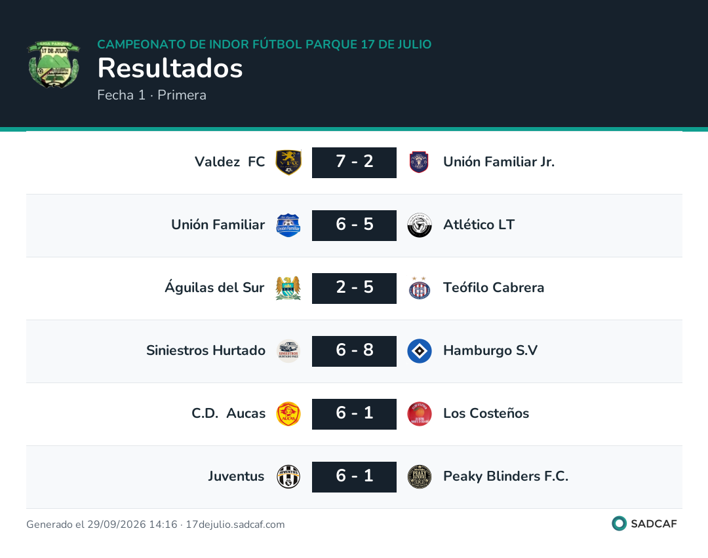
Task: Click the SADCAF logo in the footer
Action: click(x=644, y=524)
